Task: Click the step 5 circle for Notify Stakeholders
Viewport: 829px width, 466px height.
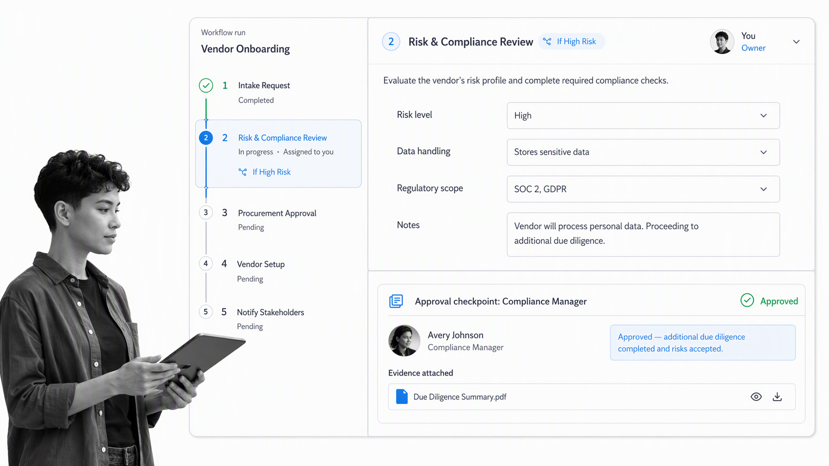Action: [206, 312]
